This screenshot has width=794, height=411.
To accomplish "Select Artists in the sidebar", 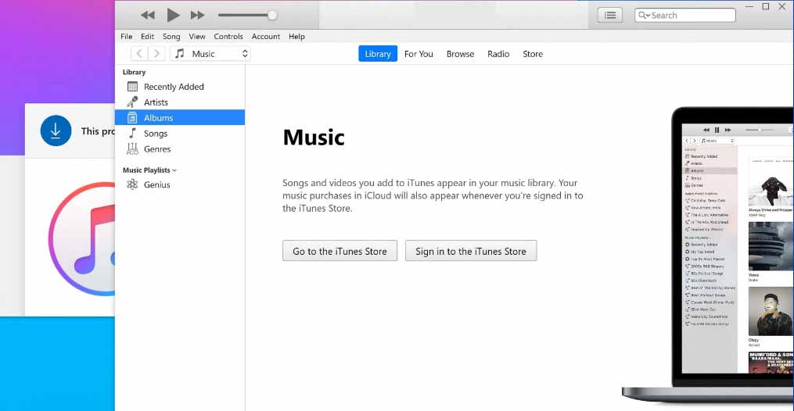I will pos(180,102).
